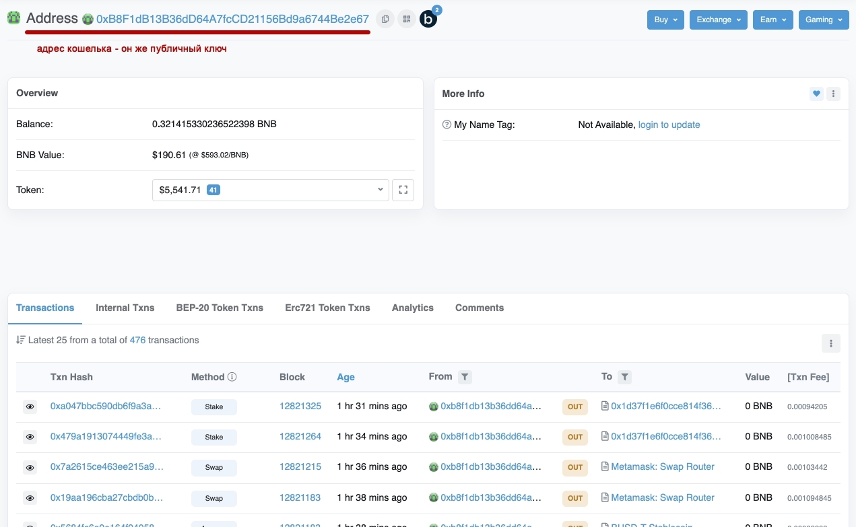Open block 12821215
The height and width of the screenshot is (527, 856).
pos(300,466)
